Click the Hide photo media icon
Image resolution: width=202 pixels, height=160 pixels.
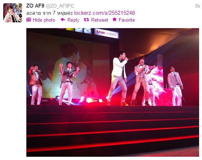(28, 20)
